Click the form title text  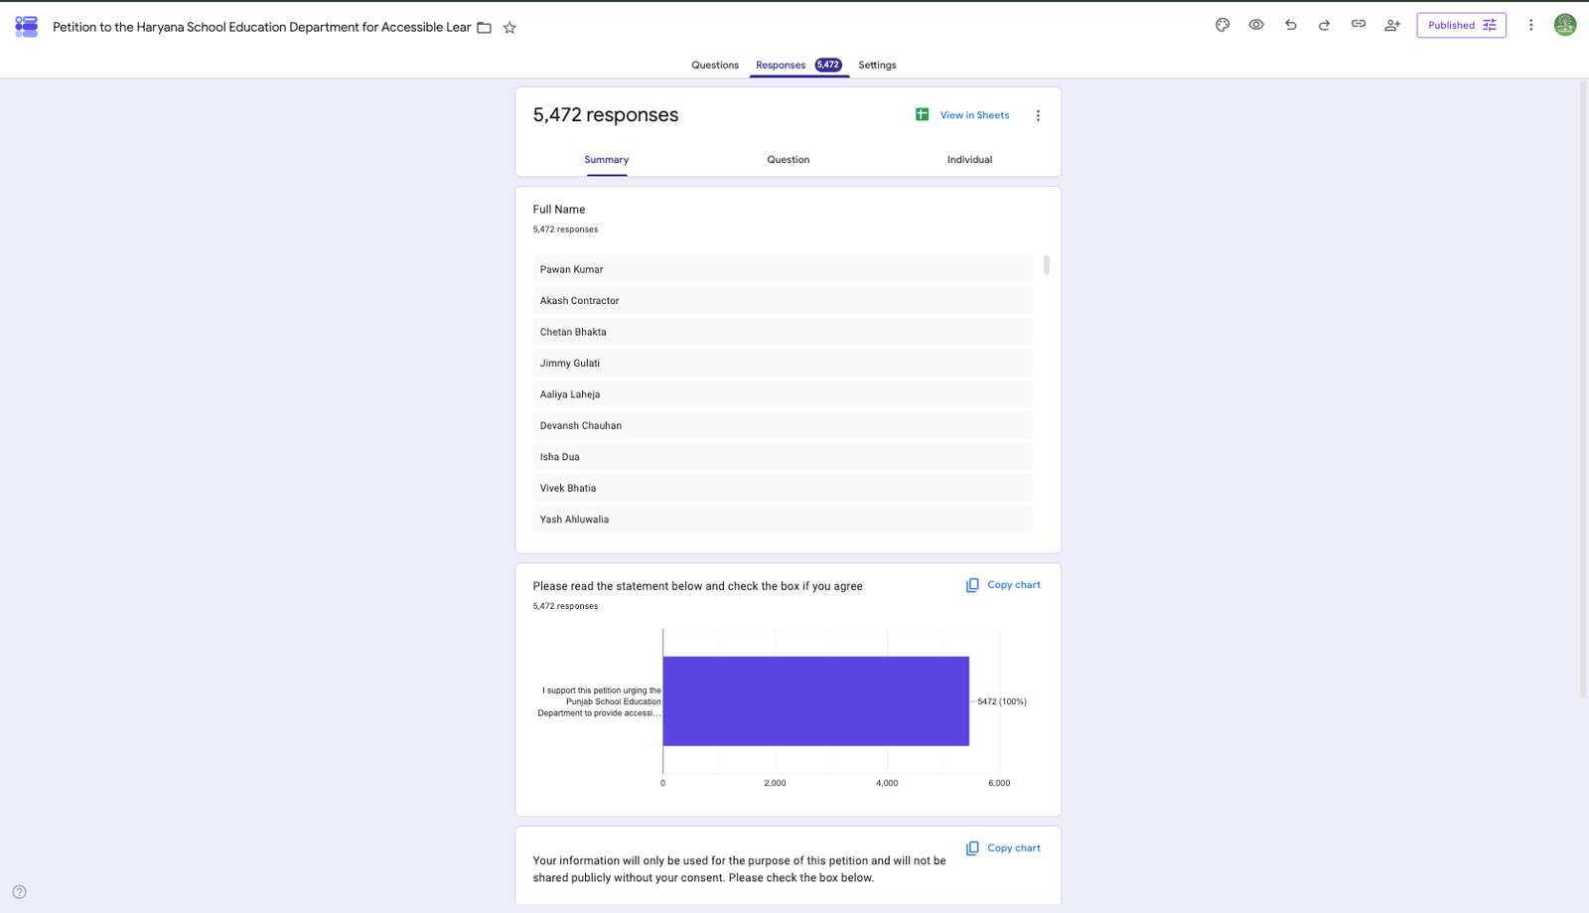pyautogui.click(x=262, y=28)
